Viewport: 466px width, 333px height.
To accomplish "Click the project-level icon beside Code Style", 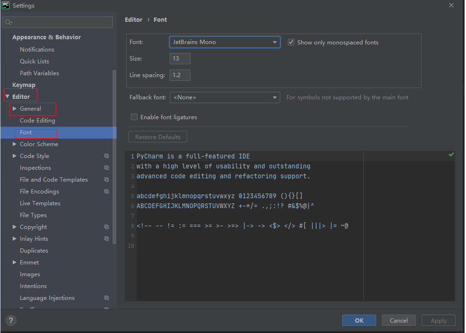I will (x=106, y=156).
